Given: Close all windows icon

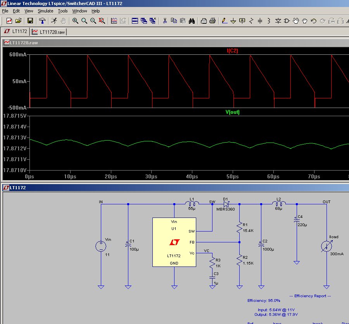Looking at the screenshot, I should coord(153,21).
